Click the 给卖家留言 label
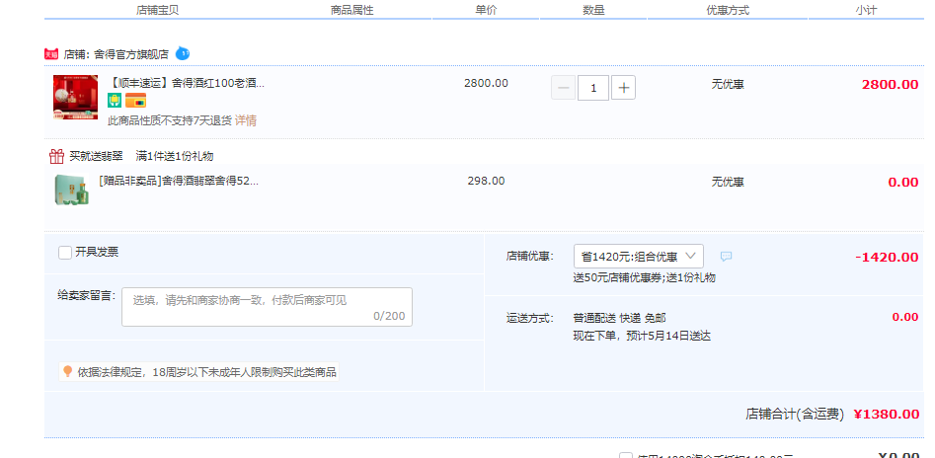 coord(87,295)
